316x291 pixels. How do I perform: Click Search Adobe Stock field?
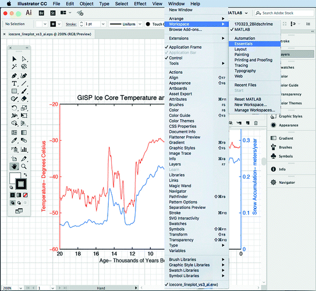284,13
